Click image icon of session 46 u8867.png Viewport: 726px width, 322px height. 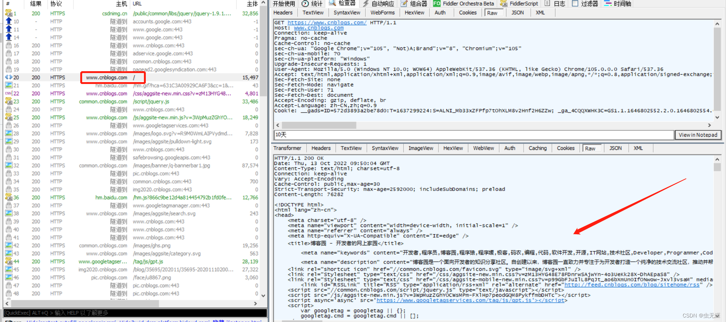click(9, 277)
